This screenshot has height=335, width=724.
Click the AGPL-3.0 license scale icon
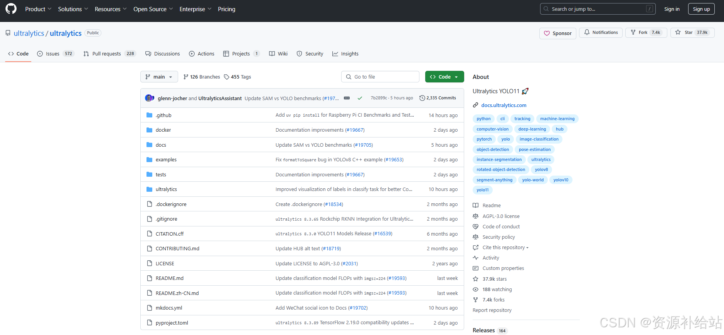[476, 216]
